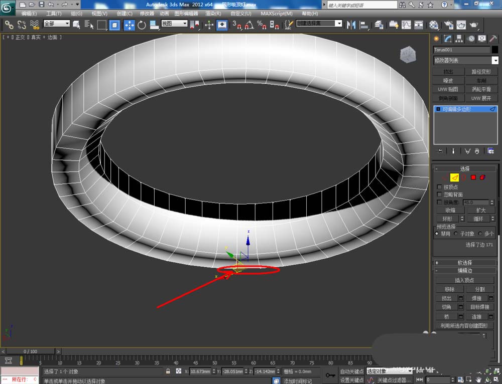Viewport: 502px width, 384px height.
Task: Open the 创建(C) menu
Action: coord(124,14)
